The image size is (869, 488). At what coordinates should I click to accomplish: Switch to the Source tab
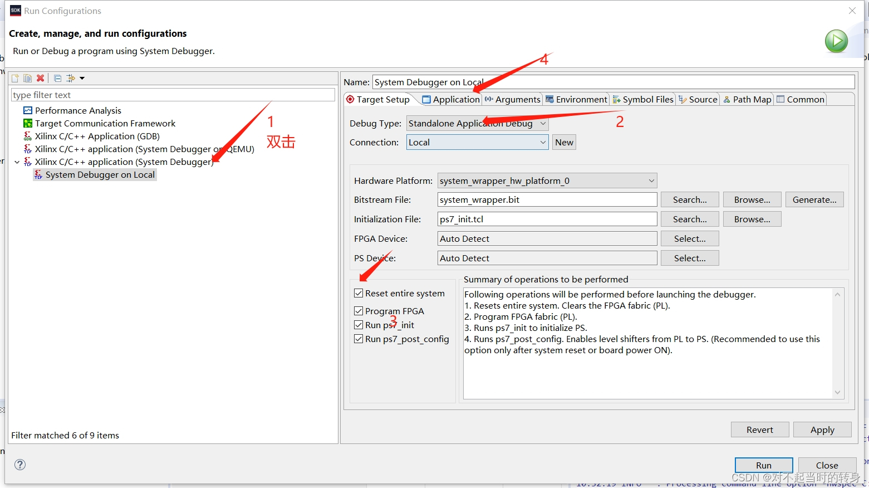pos(698,99)
